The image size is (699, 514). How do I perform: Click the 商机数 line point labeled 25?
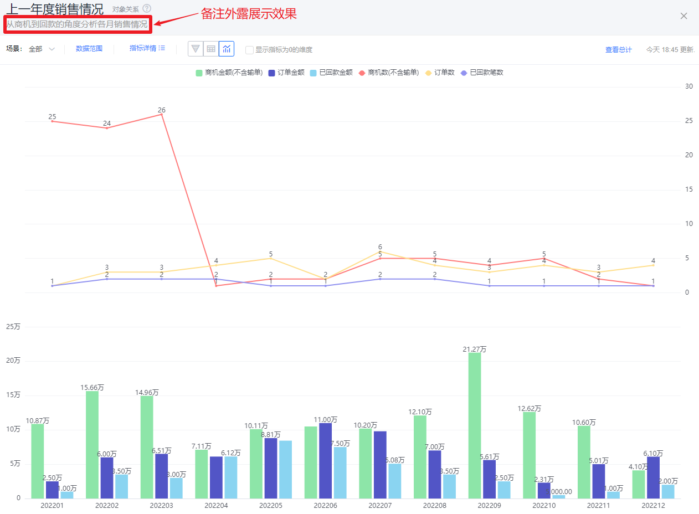coord(52,121)
